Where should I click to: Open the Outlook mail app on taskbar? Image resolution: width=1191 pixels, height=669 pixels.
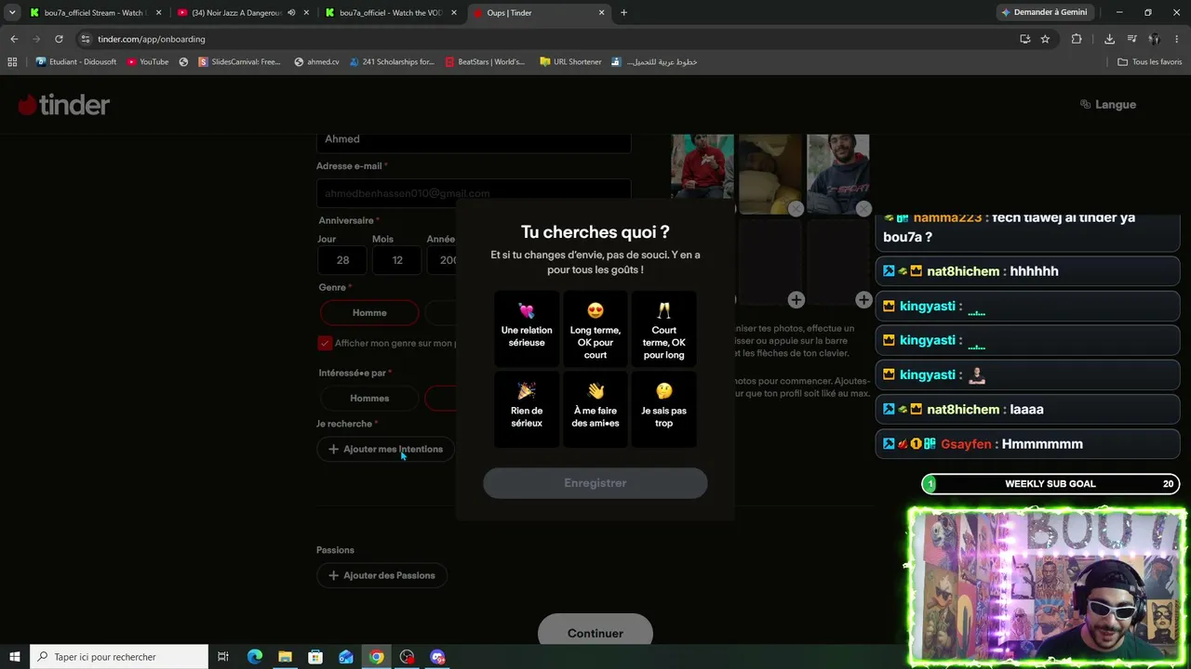click(346, 657)
